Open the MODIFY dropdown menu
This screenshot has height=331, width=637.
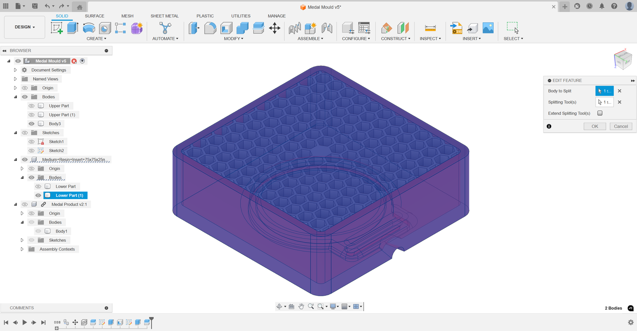234,39
